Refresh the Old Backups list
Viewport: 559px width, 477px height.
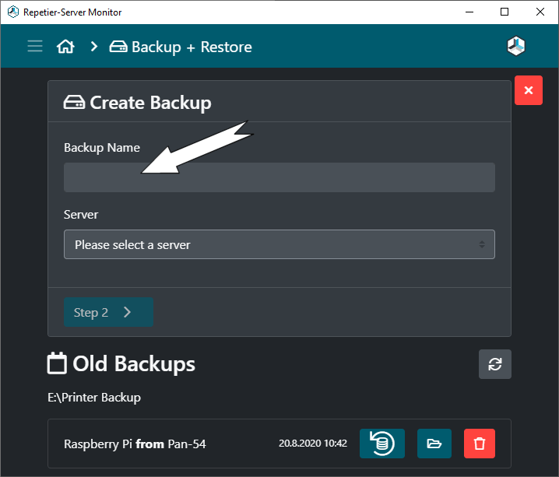tap(495, 364)
